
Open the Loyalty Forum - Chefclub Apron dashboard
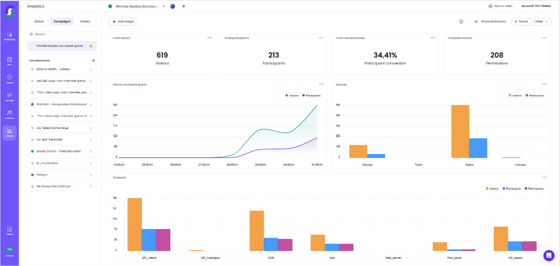coord(62,151)
